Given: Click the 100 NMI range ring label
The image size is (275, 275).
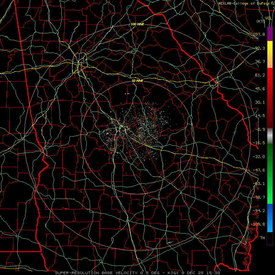Looking at the screenshot, I should click(x=137, y=24).
